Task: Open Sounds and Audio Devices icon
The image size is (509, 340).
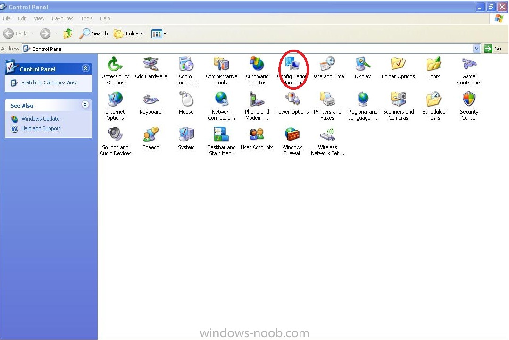Action: pos(115,141)
